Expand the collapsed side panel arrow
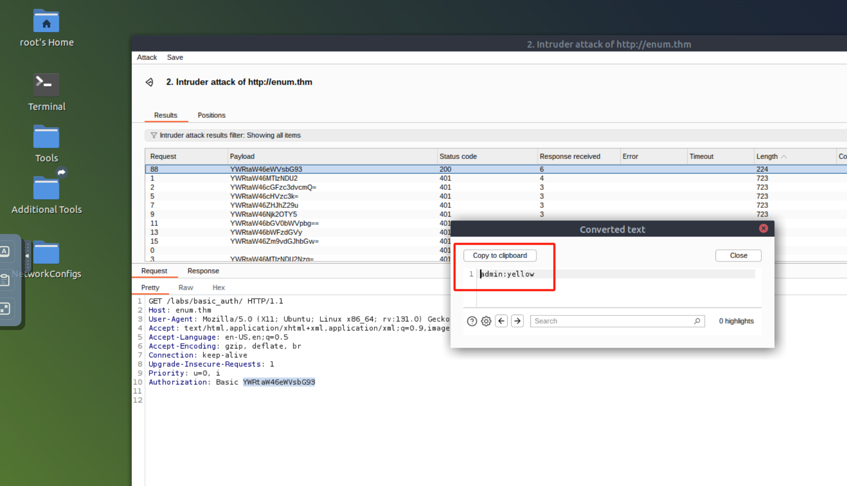This screenshot has height=486, width=847. click(x=27, y=255)
